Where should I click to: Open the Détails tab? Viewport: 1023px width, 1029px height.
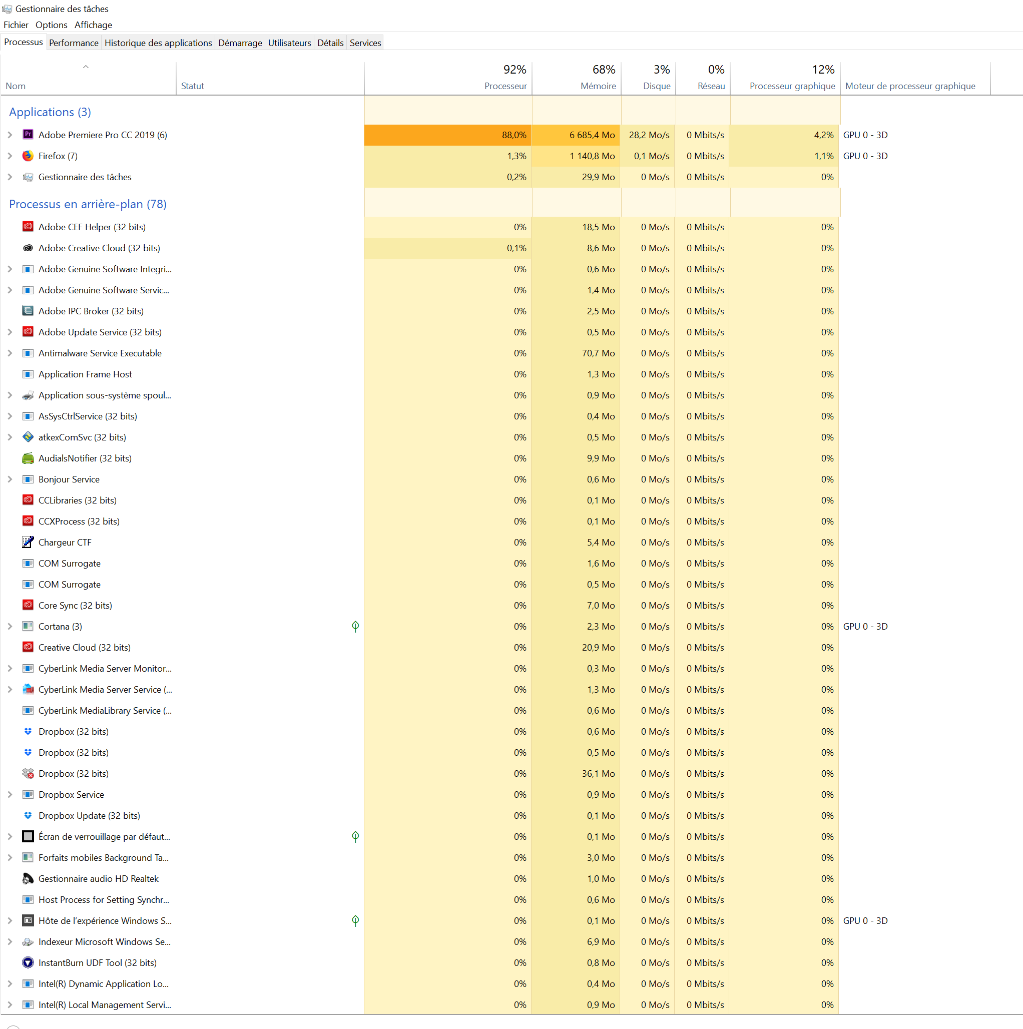coord(330,43)
